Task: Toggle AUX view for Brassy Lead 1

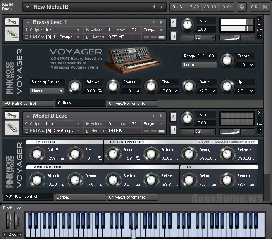Action: [x=259, y=30]
